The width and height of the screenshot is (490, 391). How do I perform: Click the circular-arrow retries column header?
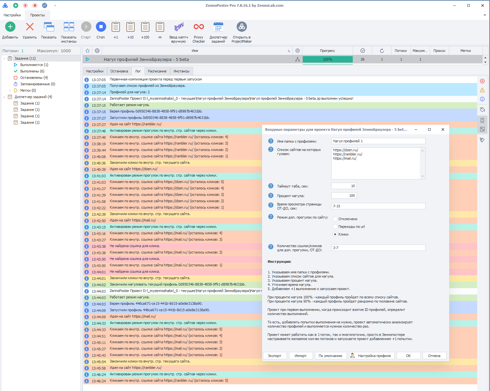coord(382,51)
